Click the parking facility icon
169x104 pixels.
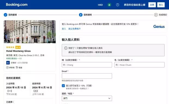pyautogui.click(x=7, y=68)
